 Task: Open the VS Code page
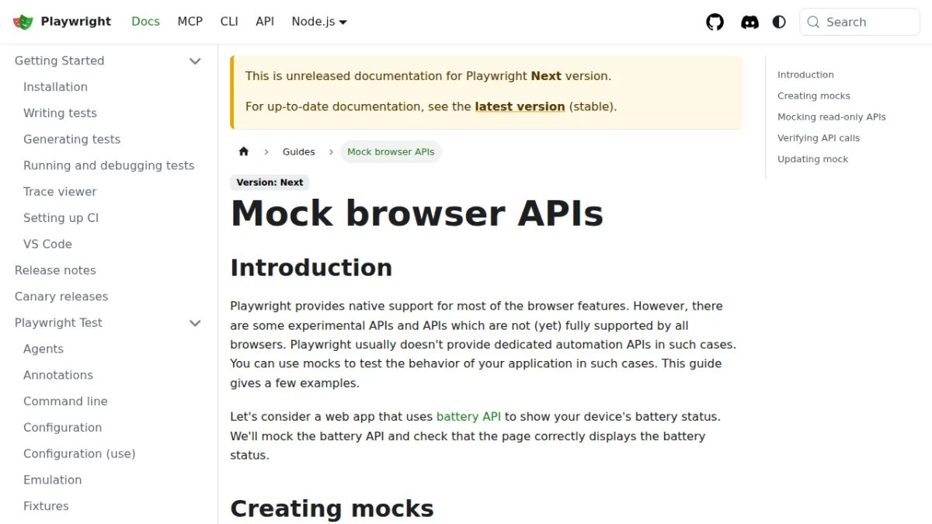[47, 244]
